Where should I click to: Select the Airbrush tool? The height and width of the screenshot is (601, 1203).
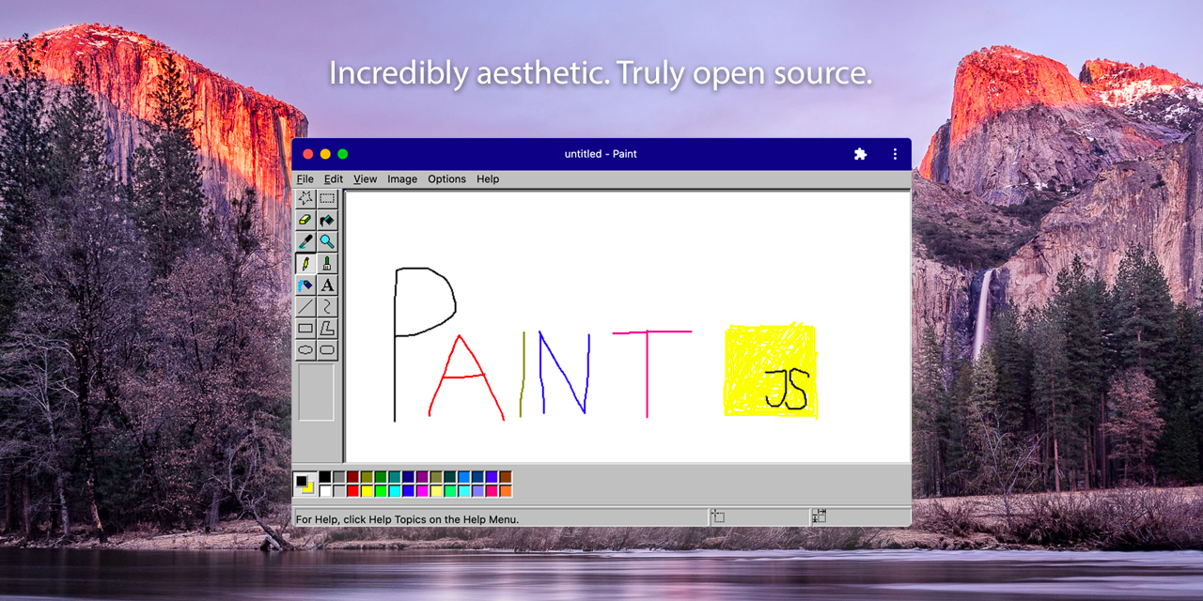coord(305,285)
